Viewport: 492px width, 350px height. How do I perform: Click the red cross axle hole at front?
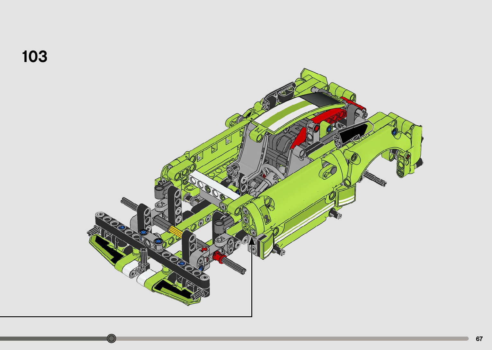point(203,249)
